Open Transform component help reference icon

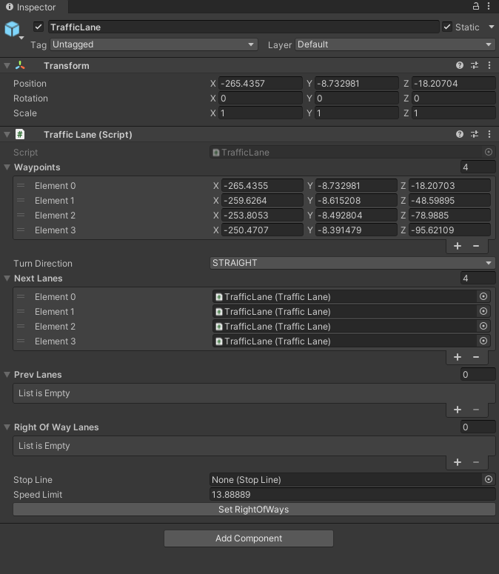click(460, 66)
